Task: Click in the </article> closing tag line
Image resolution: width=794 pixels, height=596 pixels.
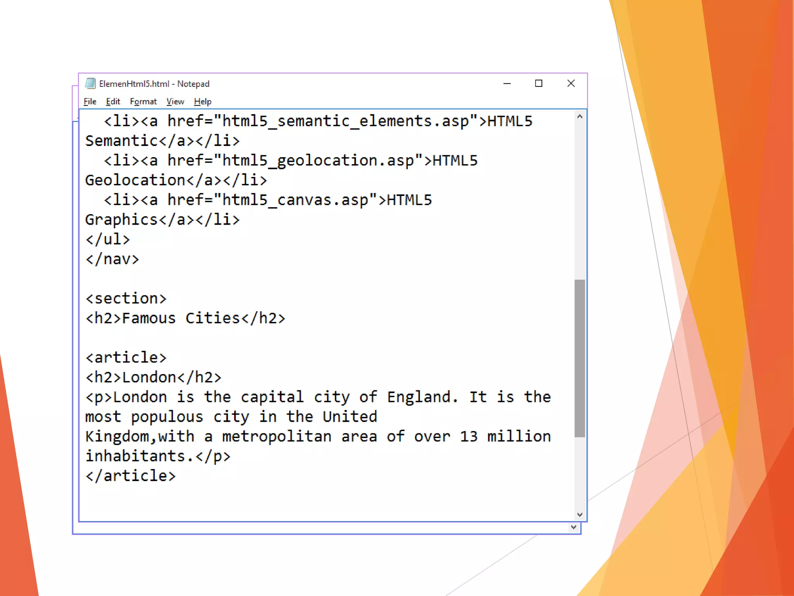Action: (x=131, y=476)
